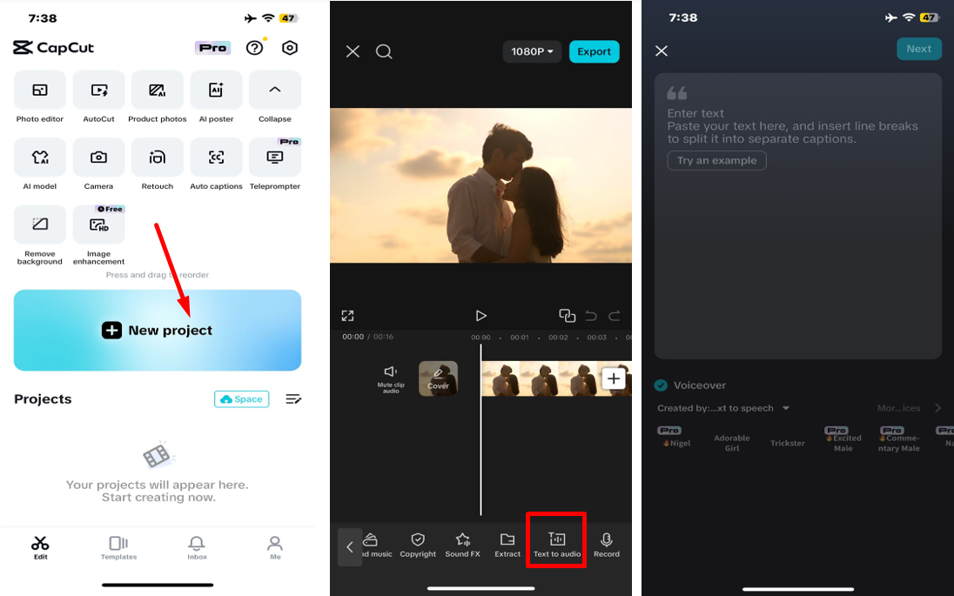
Task: Enter fullscreen preview
Action: [x=348, y=316]
